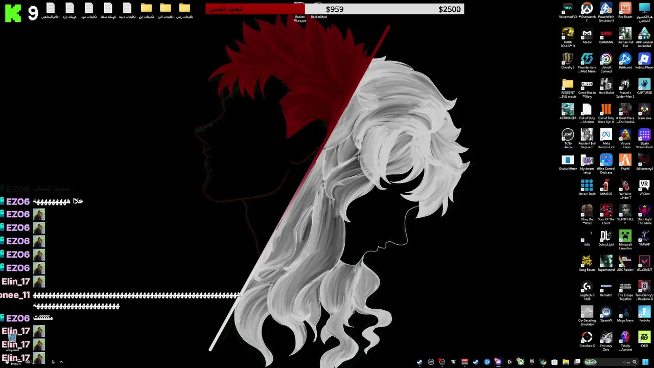The height and width of the screenshot is (368, 654).
Task: Select the Elgato Stream Deck icon
Action: point(644,139)
